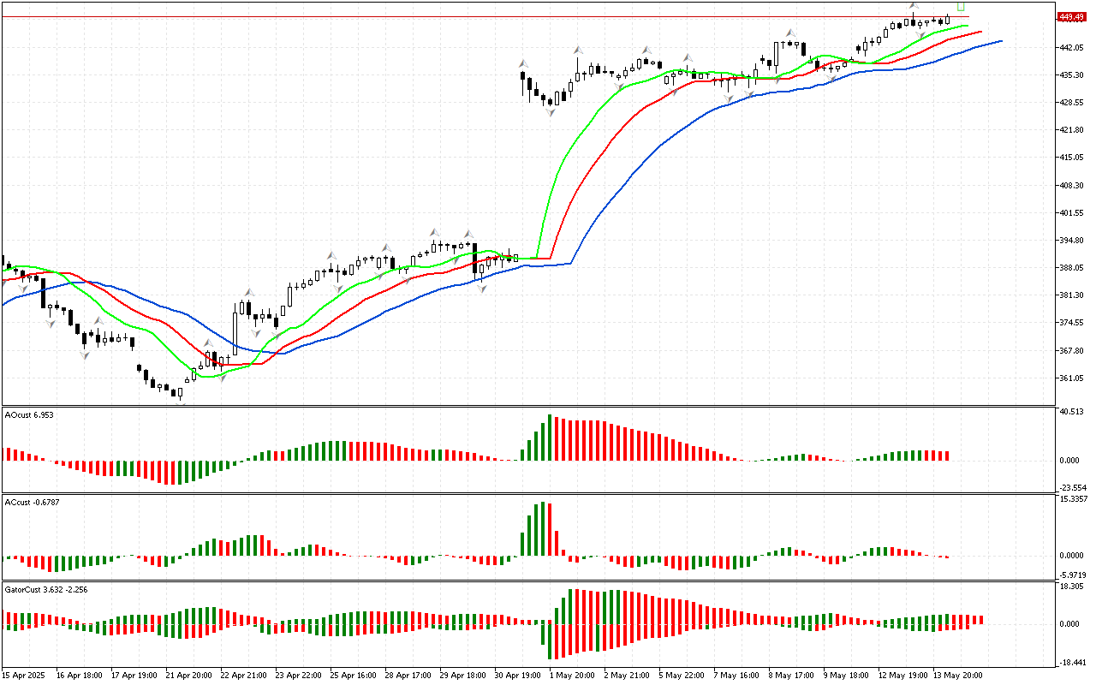
Task: Select the green outlined newest candle
Action: point(961,5)
